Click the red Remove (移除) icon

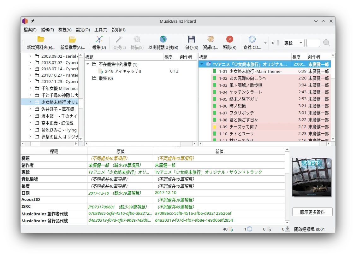click(229, 39)
